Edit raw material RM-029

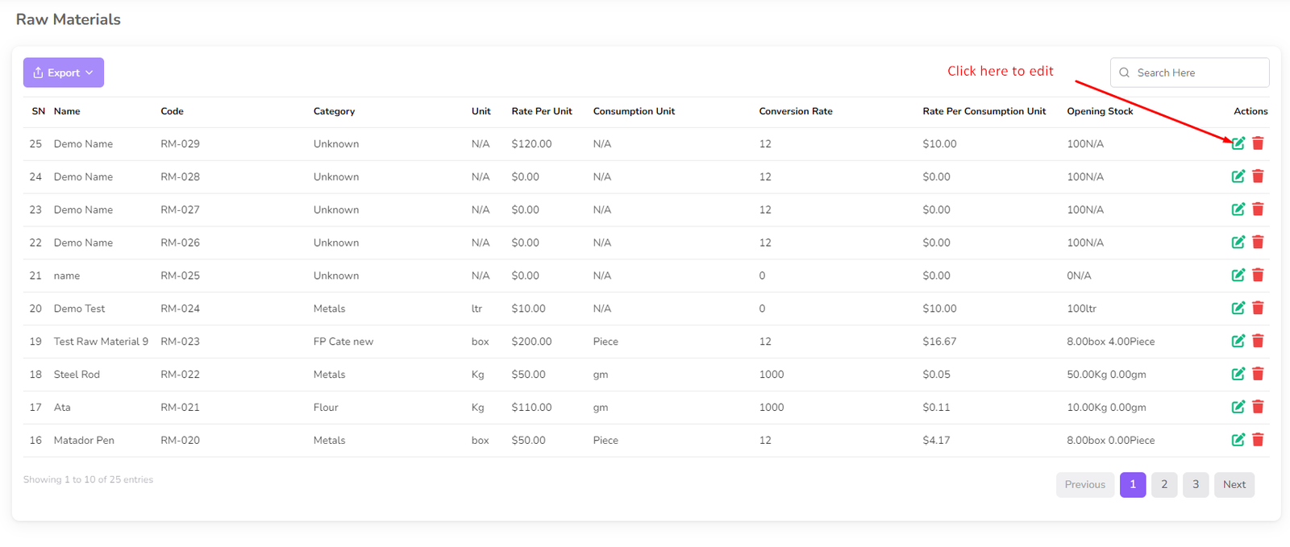click(x=1238, y=143)
